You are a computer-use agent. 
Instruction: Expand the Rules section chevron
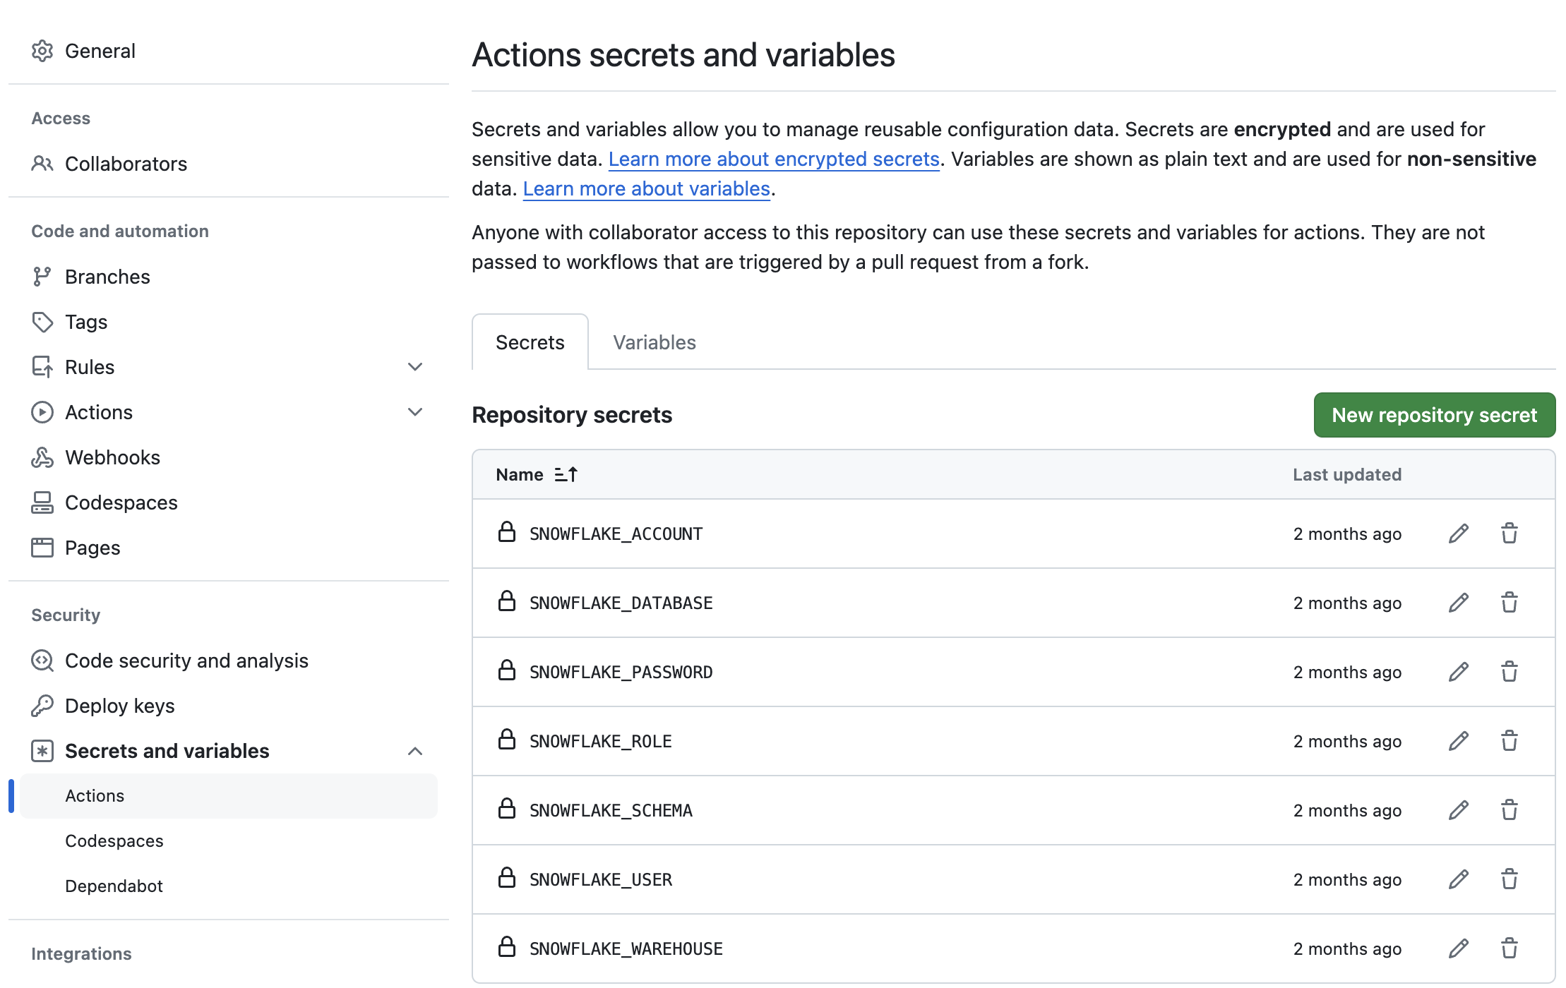[x=415, y=367]
